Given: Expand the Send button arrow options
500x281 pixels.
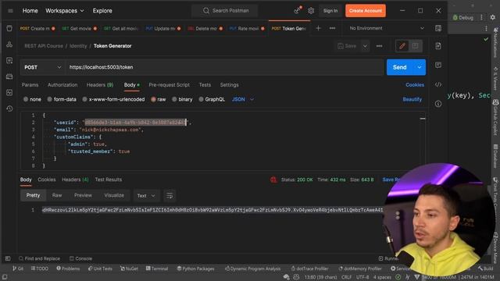Looking at the screenshot, I should coord(420,67).
